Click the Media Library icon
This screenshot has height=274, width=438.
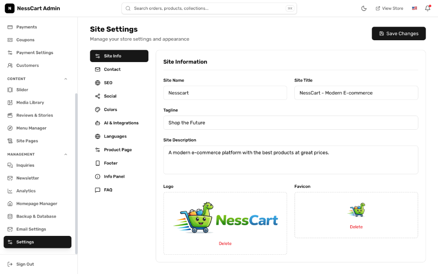9,102
